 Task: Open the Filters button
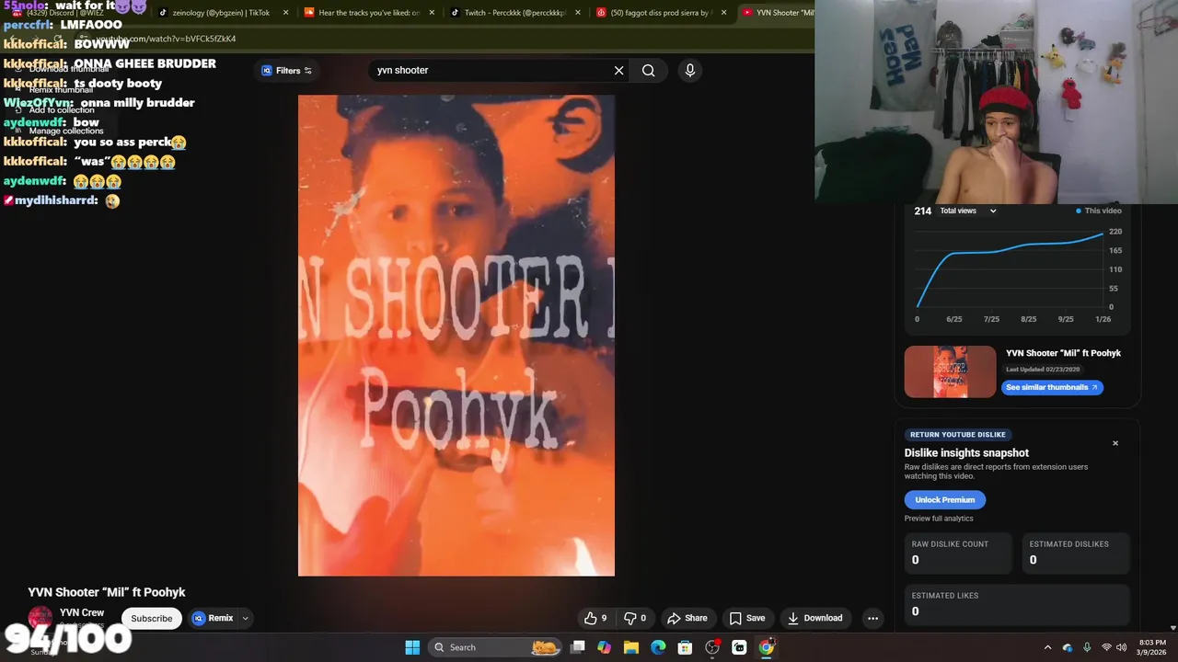click(x=287, y=71)
